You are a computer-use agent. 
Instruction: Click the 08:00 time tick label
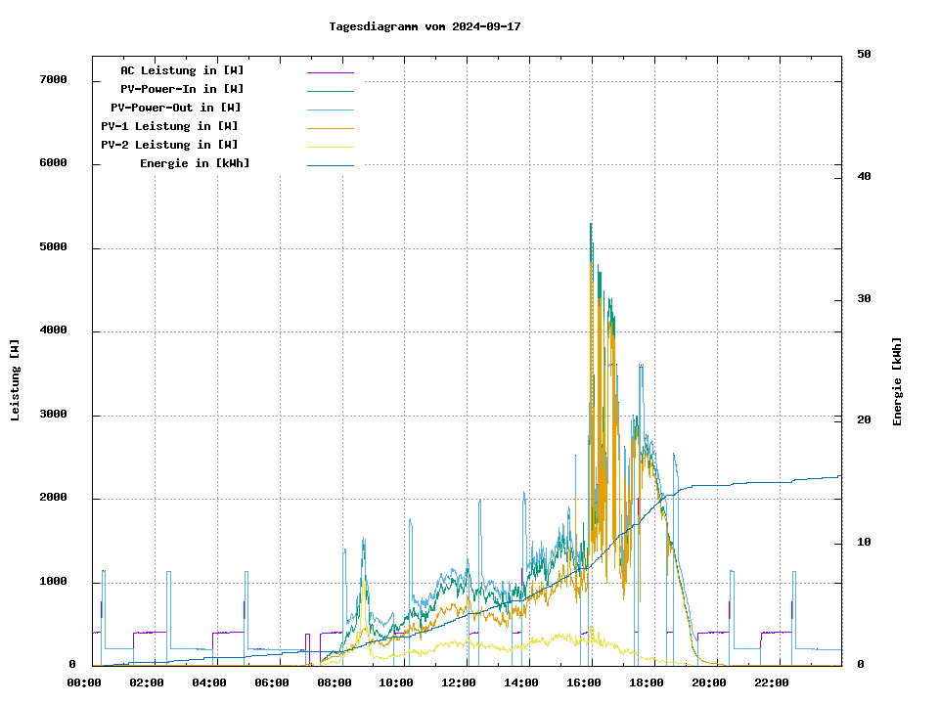point(334,682)
